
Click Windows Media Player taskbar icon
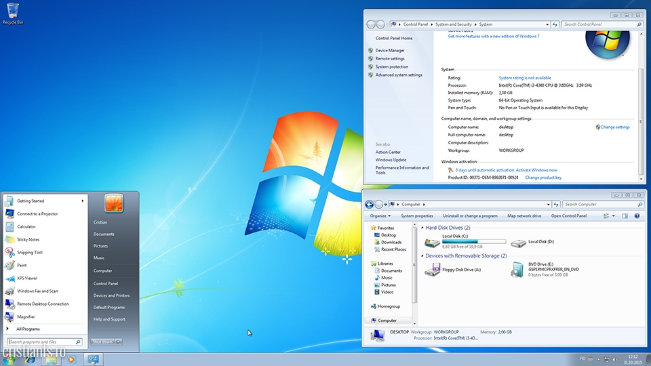click(x=71, y=359)
